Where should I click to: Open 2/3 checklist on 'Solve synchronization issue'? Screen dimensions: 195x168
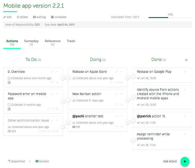point(12,131)
